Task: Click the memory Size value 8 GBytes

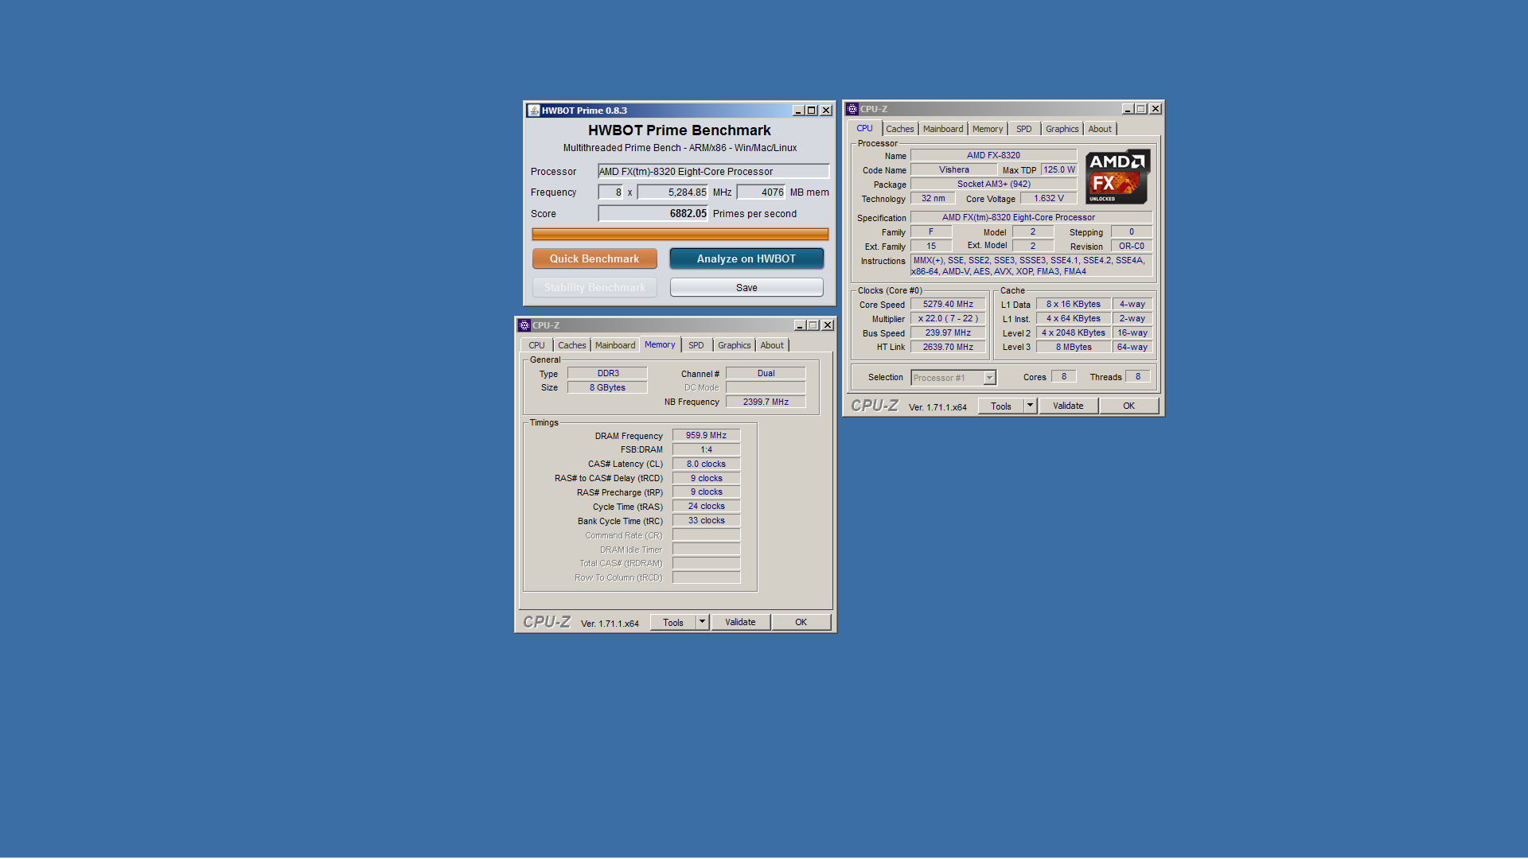Action: [x=608, y=388]
